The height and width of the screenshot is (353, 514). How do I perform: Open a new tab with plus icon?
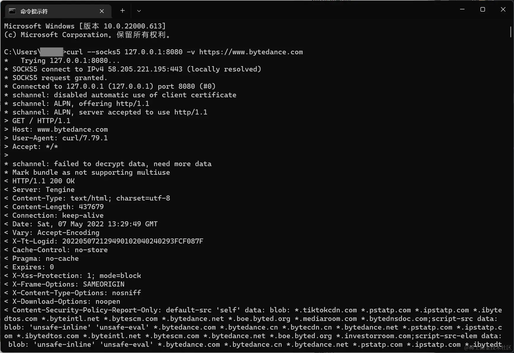tap(122, 11)
